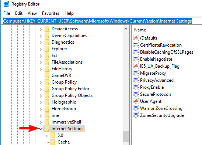Click the CertificateRevocation DWORD value icon
202x145 pixels.
[136, 45]
